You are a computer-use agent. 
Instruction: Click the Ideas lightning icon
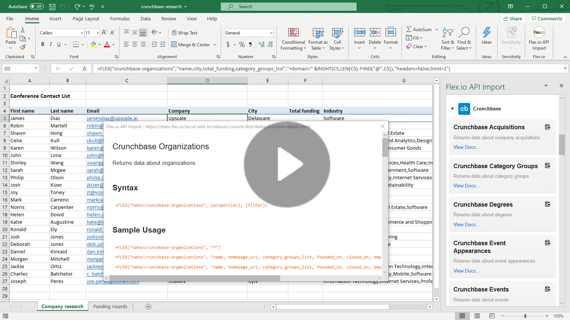pyautogui.click(x=487, y=33)
